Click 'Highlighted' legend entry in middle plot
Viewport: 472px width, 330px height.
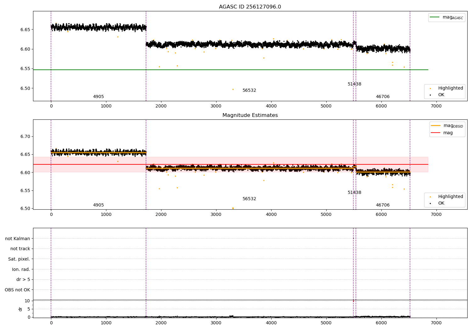pos(447,197)
